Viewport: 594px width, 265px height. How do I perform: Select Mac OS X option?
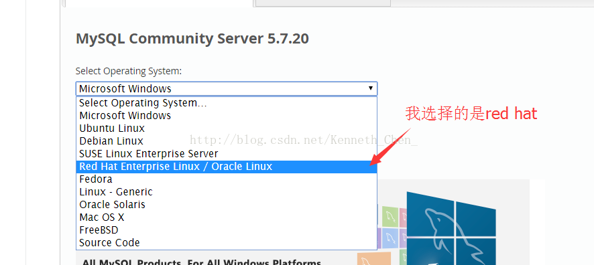pos(227,217)
